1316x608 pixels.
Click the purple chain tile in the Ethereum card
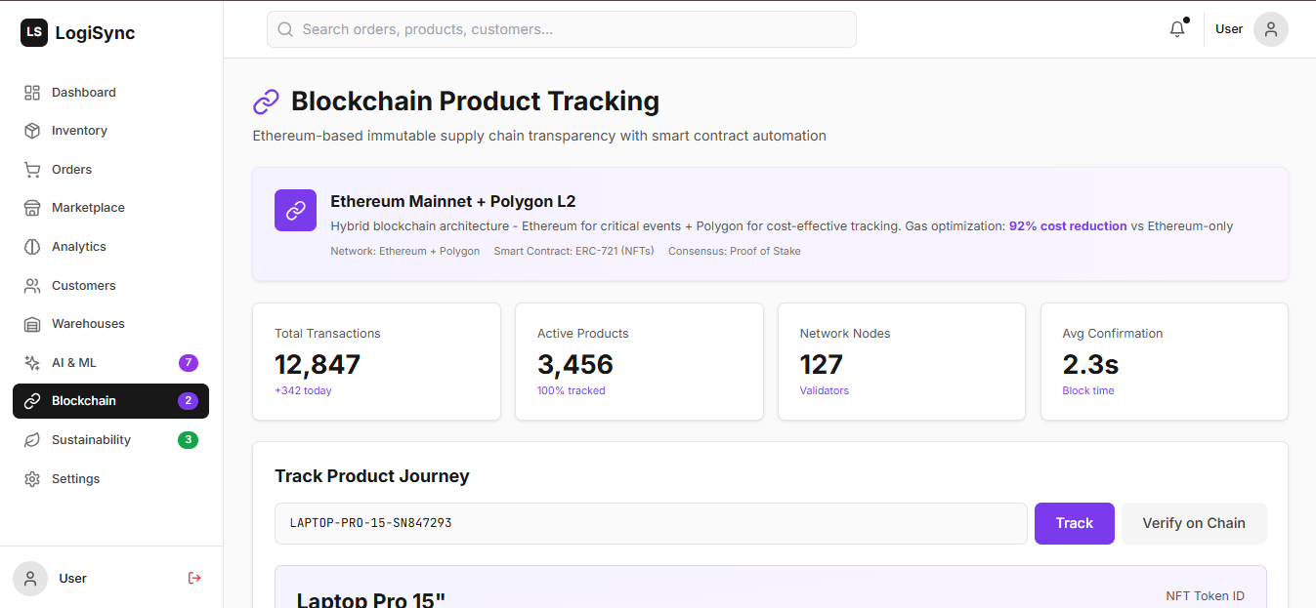click(x=295, y=211)
